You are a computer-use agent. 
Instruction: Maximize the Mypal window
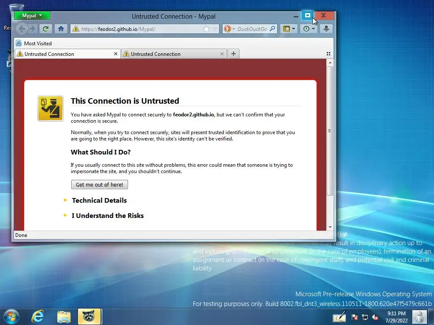tap(308, 16)
